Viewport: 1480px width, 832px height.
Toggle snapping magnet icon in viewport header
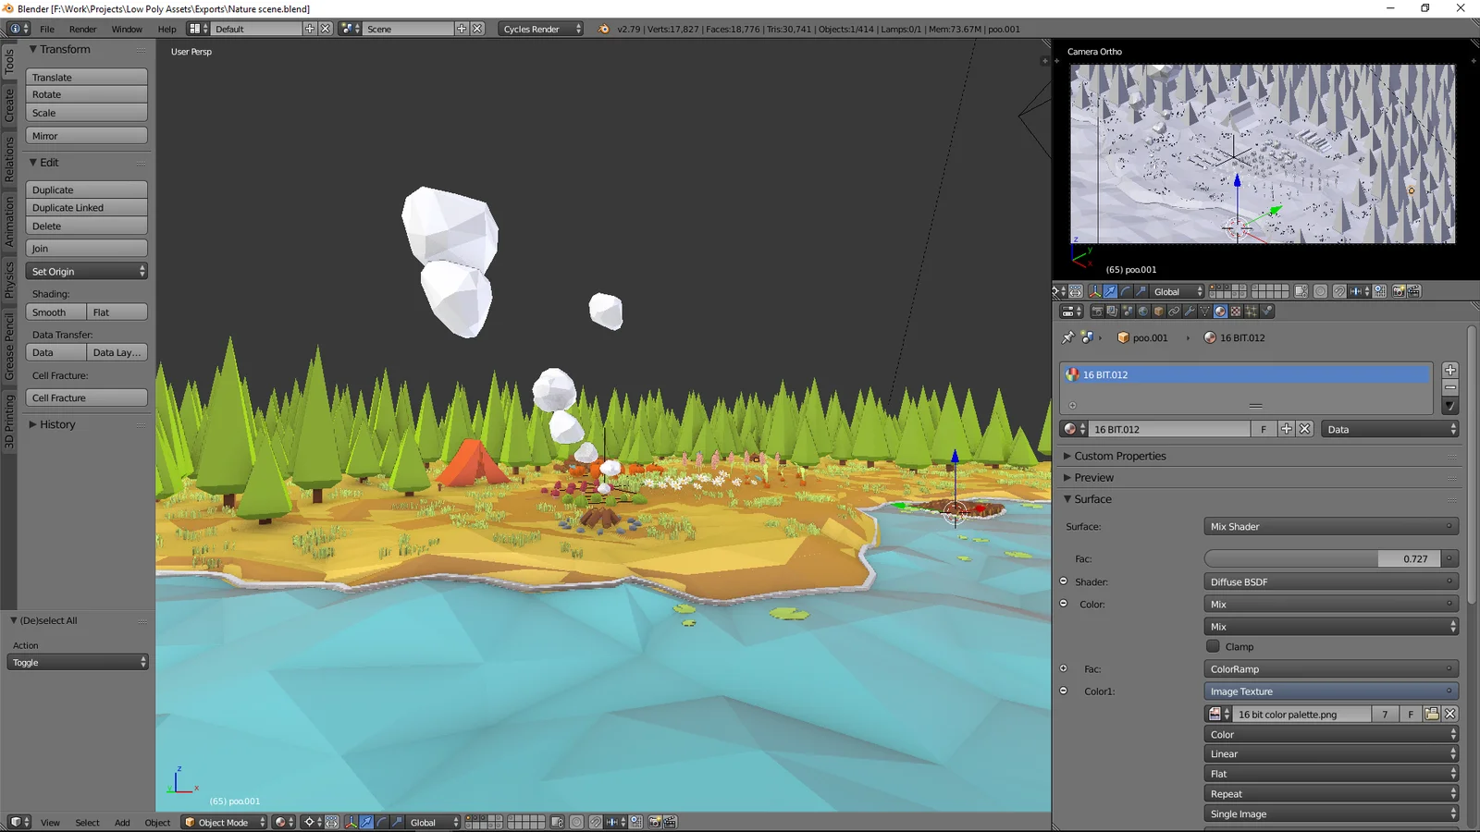tap(595, 823)
